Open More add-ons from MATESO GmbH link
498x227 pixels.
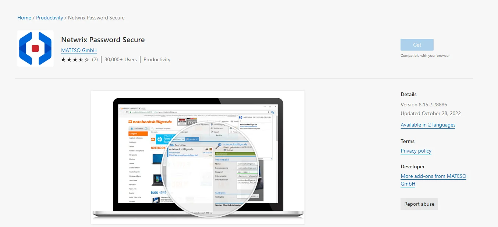[433, 180]
